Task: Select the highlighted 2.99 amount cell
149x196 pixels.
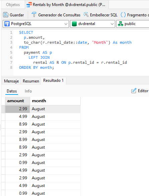Action: [17, 109]
